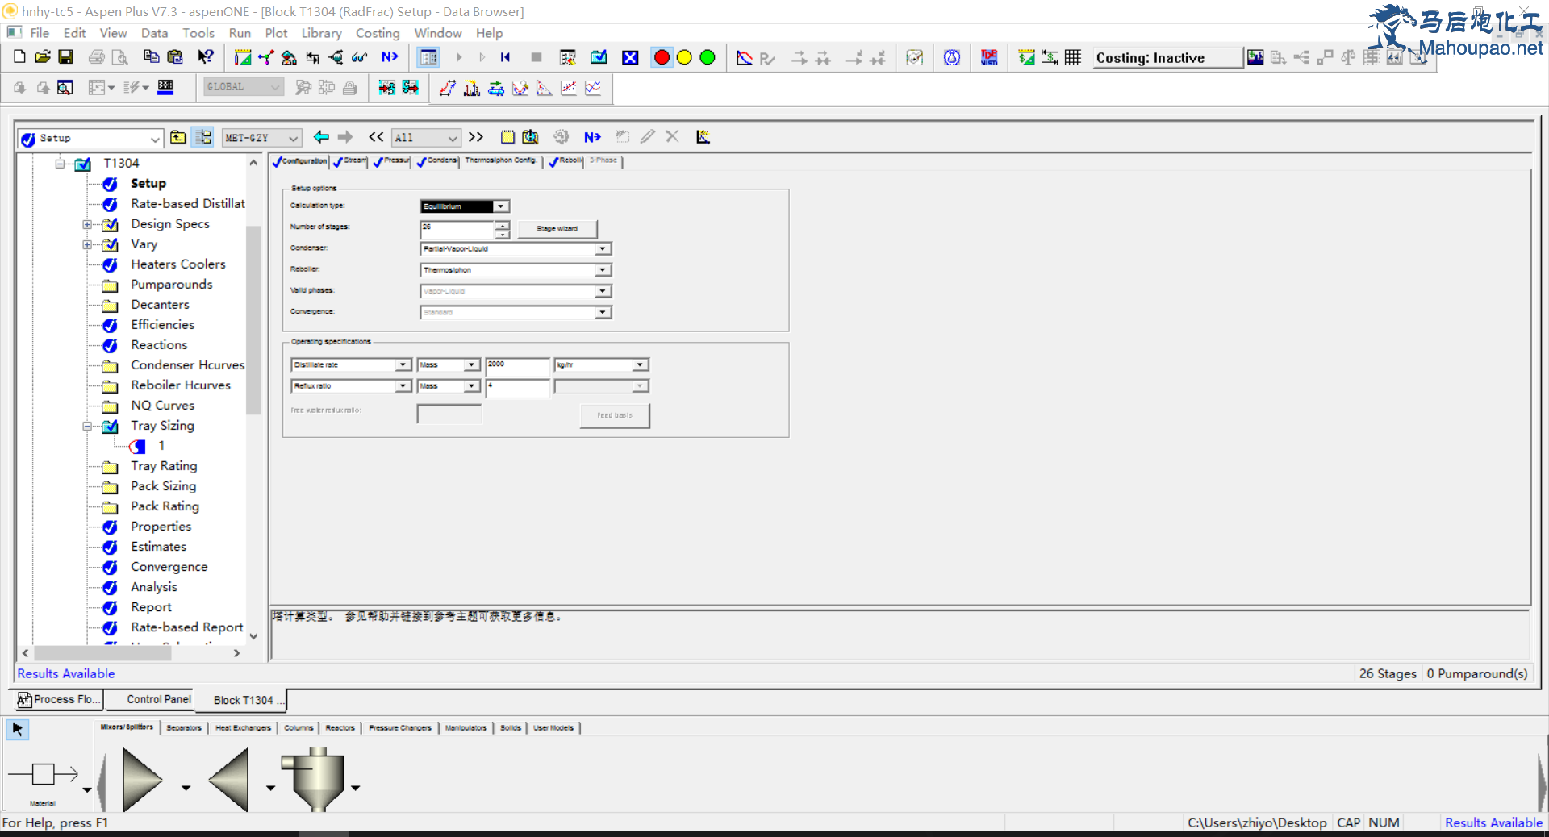Click the Data Browser Next (N>) icon
This screenshot has height=837, width=1549.
coord(592,137)
